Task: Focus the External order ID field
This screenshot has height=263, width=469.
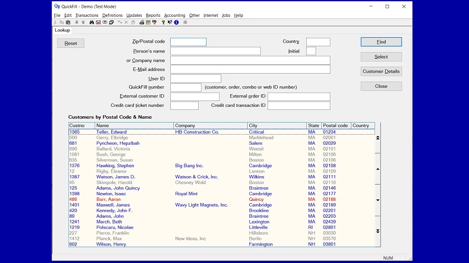Action: 299,96
